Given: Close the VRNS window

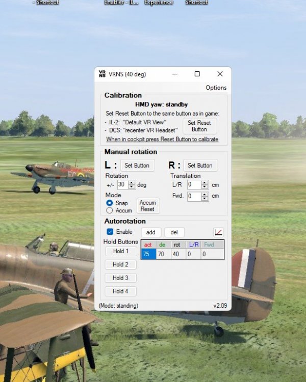Looking at the screenshot, I should pos(220,74).
